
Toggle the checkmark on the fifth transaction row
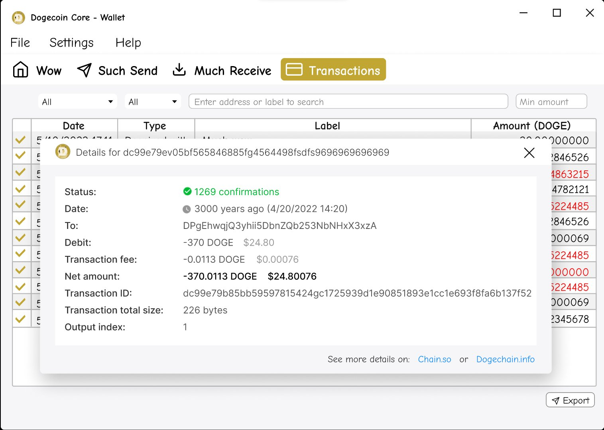pos(21,203)
